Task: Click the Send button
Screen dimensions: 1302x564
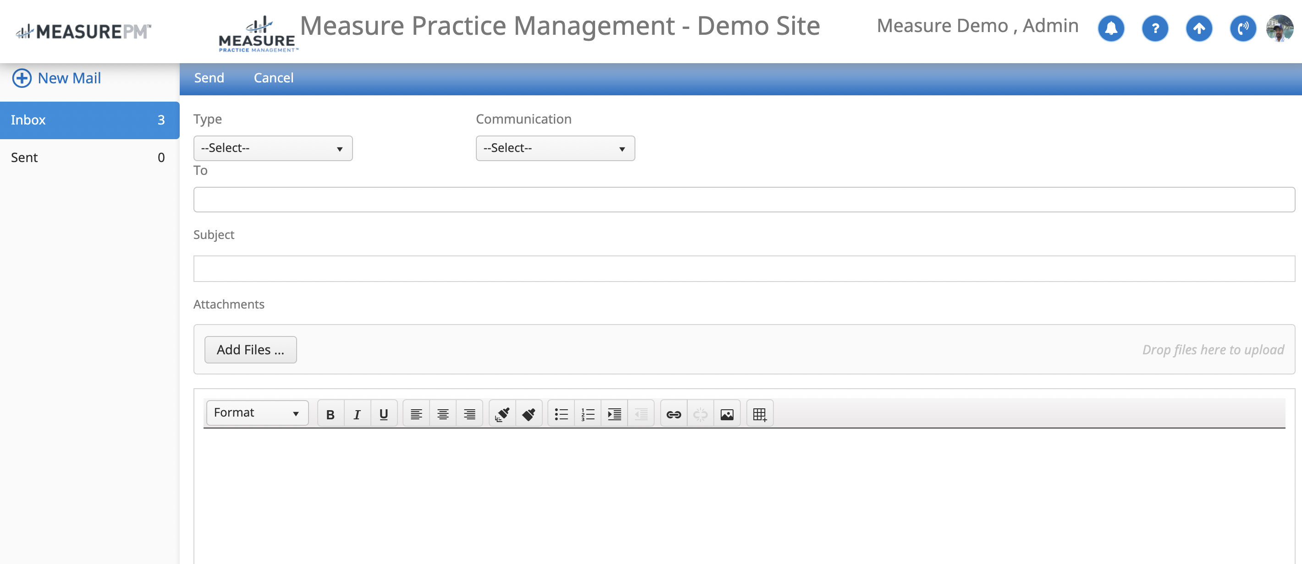Action: coord(209,78)
